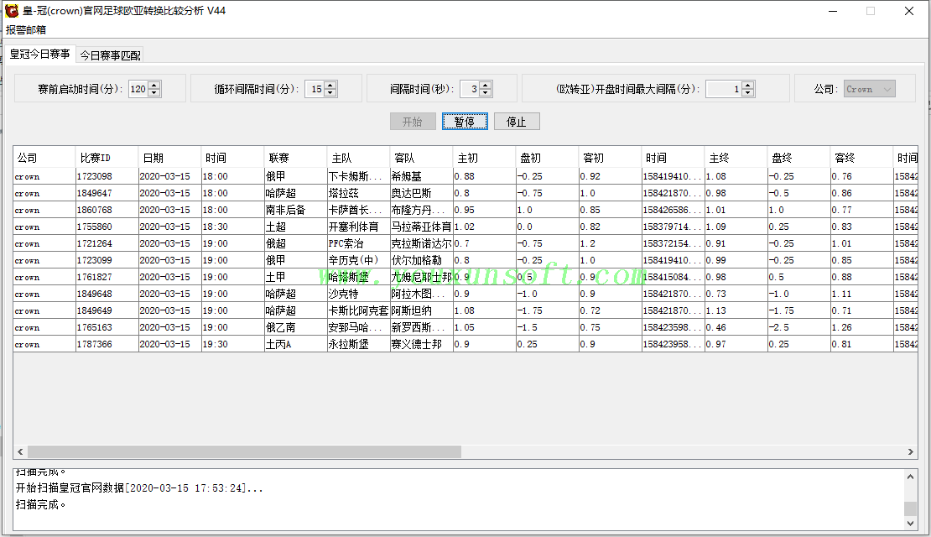Select match ID 1860768 cell
Screen dimensions: 931x537
[107, 210]
